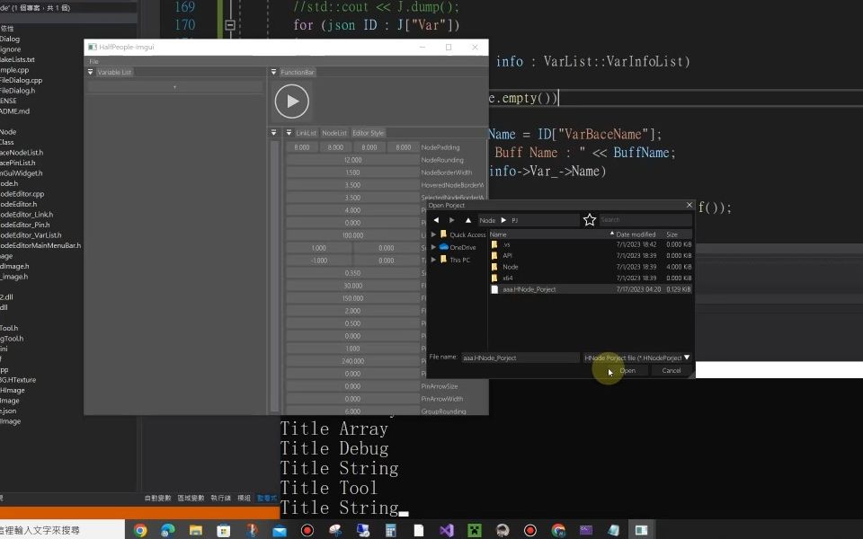Expand the Quick Access tree node
Viewport: 863px width, 539px height.
tap(433, 234)
